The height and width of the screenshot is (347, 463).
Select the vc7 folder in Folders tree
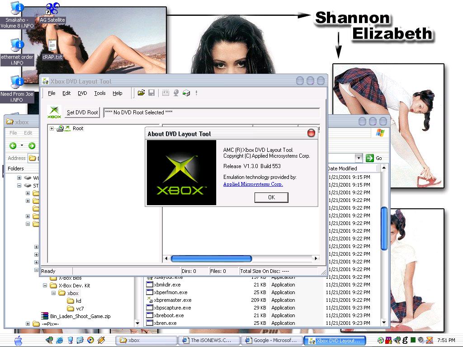(76, 308)
